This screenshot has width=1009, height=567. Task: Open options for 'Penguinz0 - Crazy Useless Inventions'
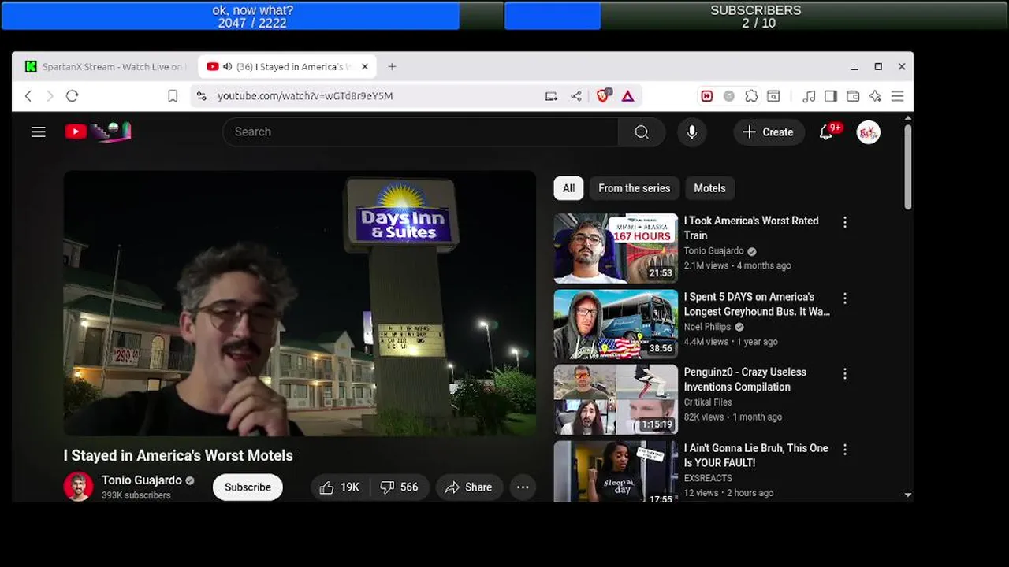coord(845,374)
